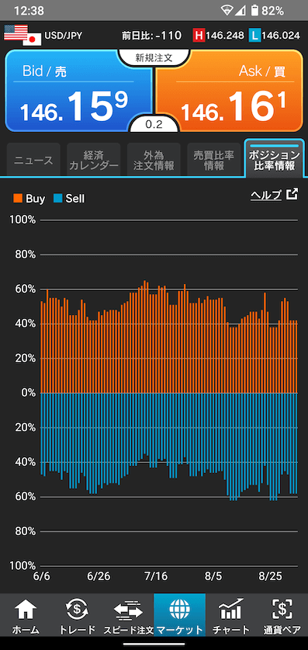Open the ヘルプ help link
This screenshot has height=650, width=308.
click(x=266, y=195)
